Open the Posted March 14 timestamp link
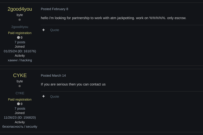Image resolution: width=203 pixels, height=135 pixels. point(53,75)
